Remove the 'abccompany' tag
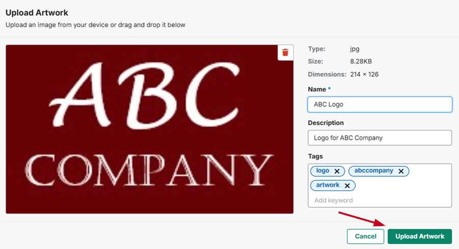Viewport: 459px width, 249px height. coord(401,171)
